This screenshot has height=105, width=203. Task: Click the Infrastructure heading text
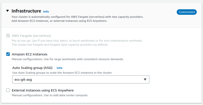(26, 11)
